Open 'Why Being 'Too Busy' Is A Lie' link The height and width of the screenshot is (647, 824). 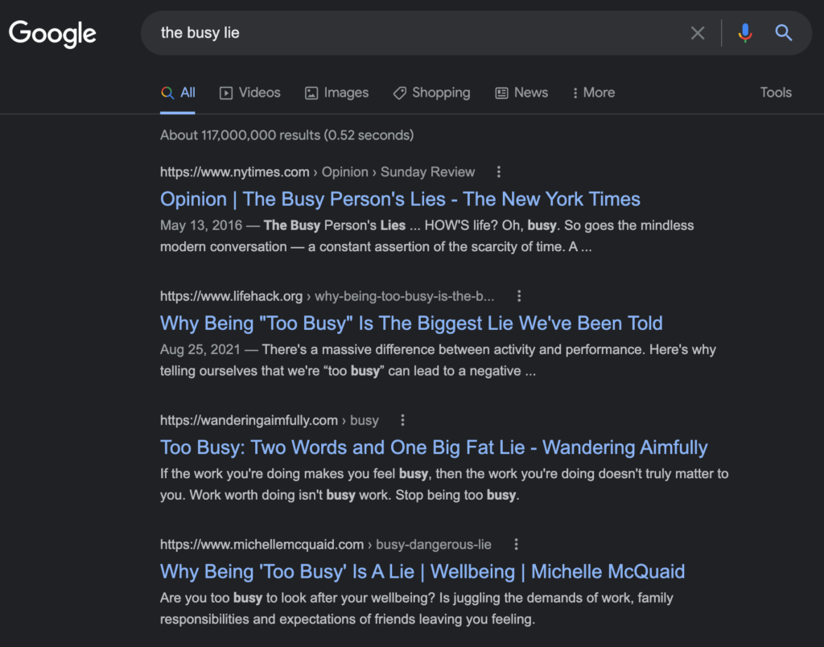(422, 571)
